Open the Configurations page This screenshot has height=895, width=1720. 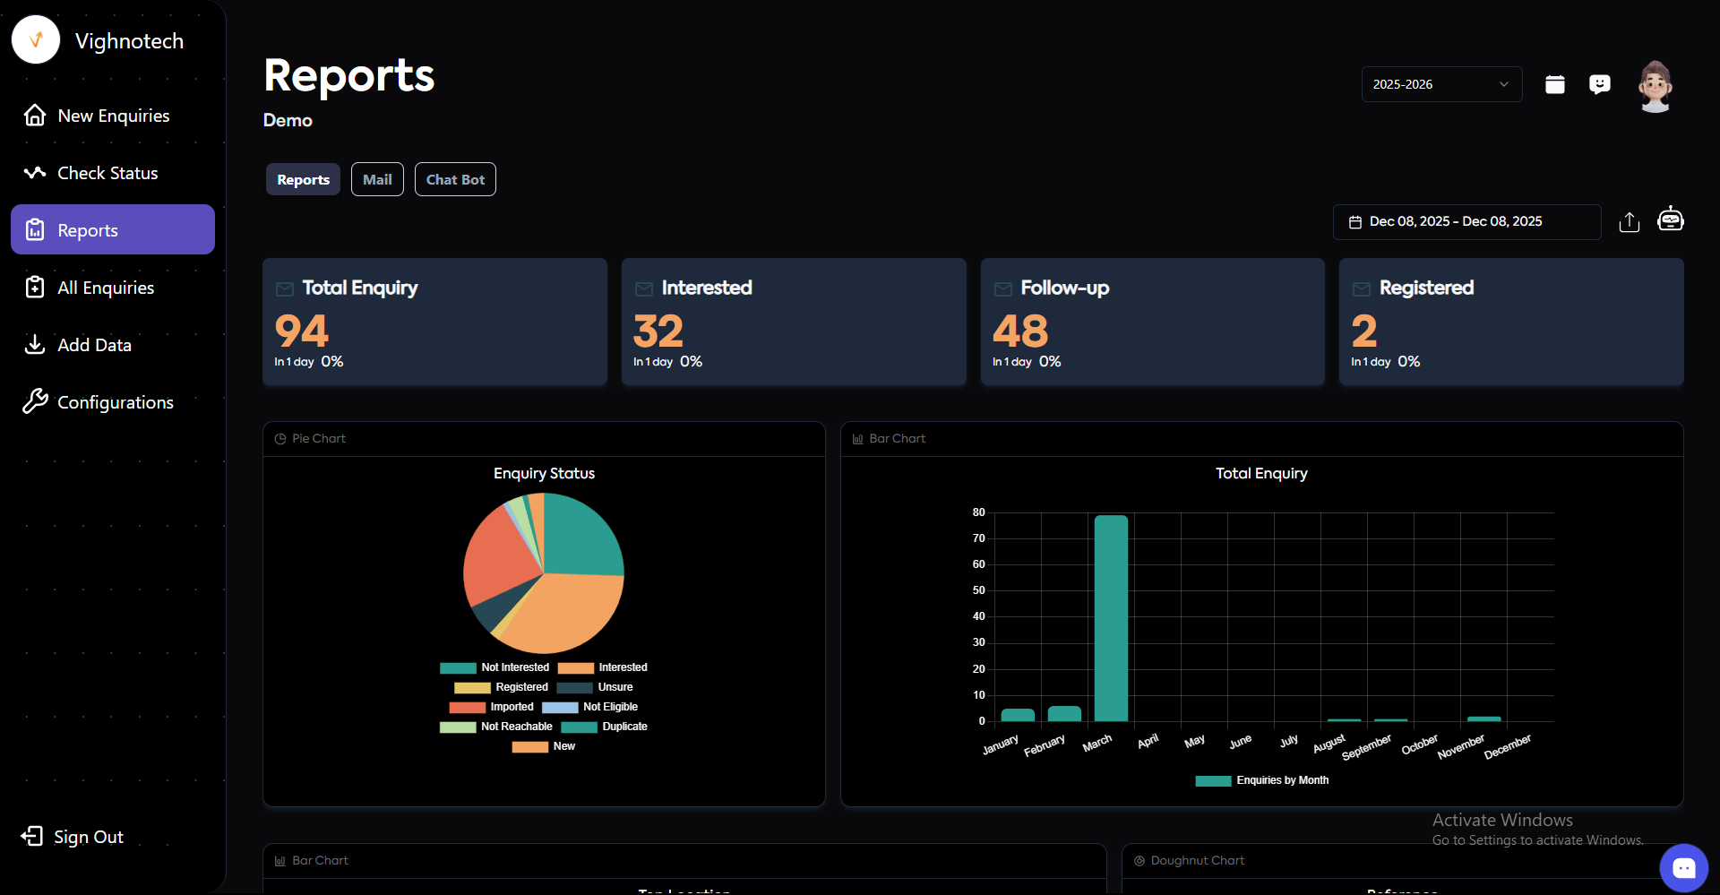[115, 402]
